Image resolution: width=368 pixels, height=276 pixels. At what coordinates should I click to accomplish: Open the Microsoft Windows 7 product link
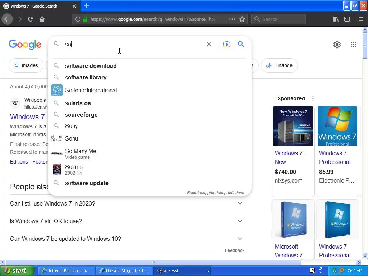[x=289, y=251]
